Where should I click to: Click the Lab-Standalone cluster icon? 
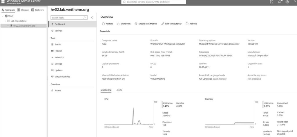(x=8, y=21)
